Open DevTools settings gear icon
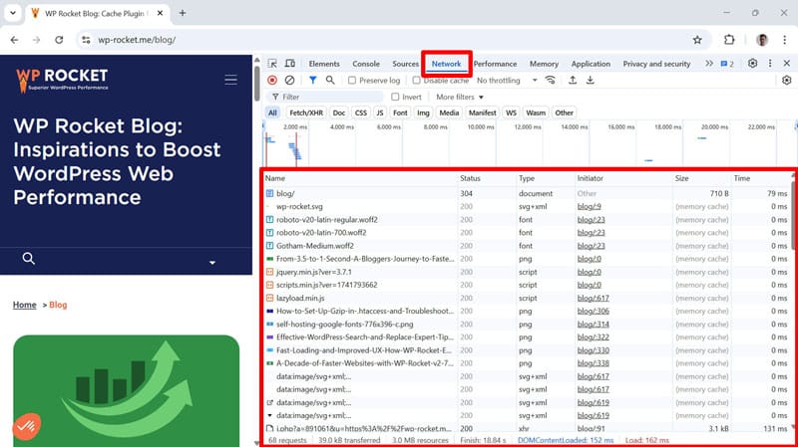This screenshot has height=447, width=798. tap(752, 63)
